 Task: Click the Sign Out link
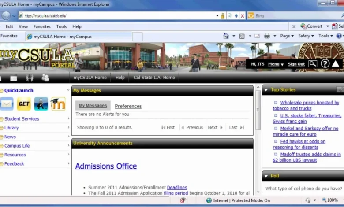click(296, 64)
